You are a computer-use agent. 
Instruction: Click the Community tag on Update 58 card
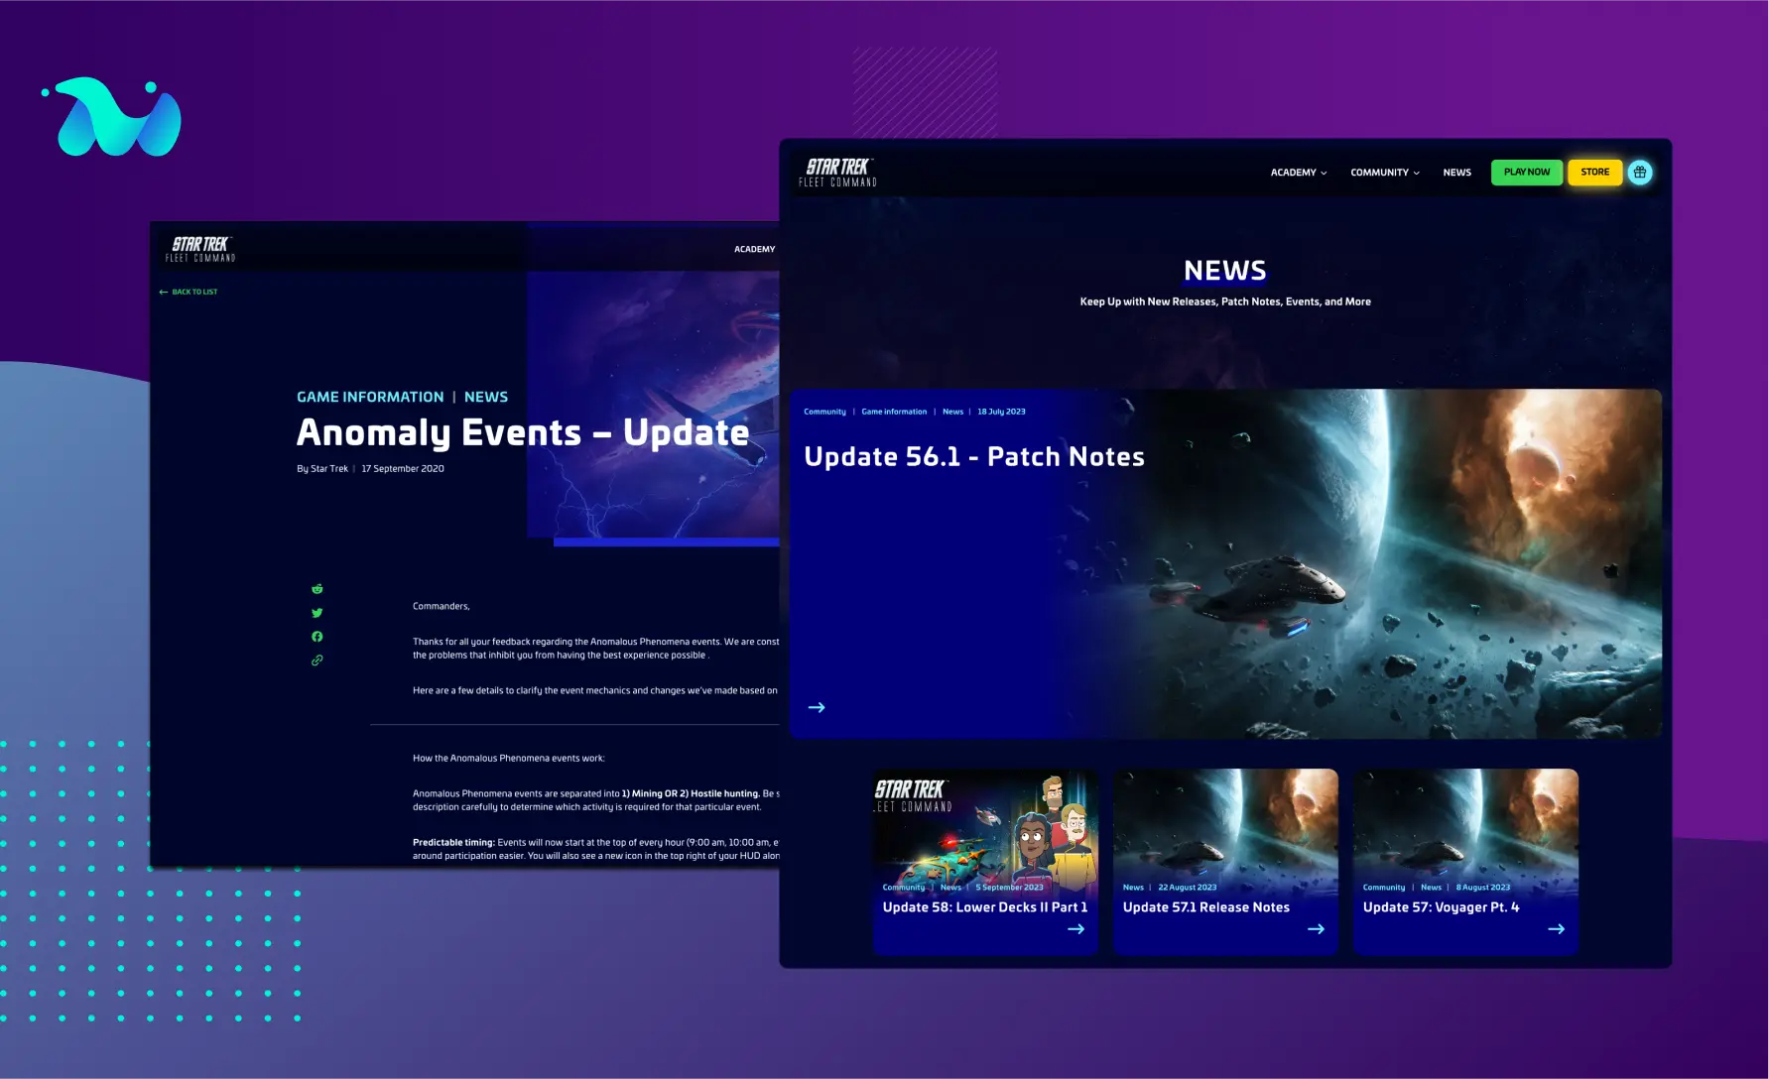[x=904, y=888]
